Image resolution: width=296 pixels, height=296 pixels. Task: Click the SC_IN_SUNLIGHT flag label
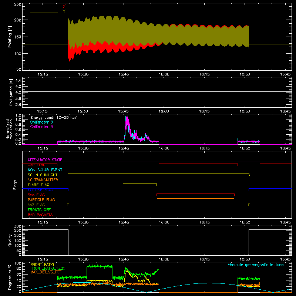click(x=43, y=175)
